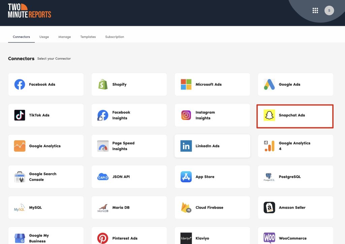This screenshot has height=244, width=345.
Task: Choose the Shopify connector label
Action: pos(120,84)
